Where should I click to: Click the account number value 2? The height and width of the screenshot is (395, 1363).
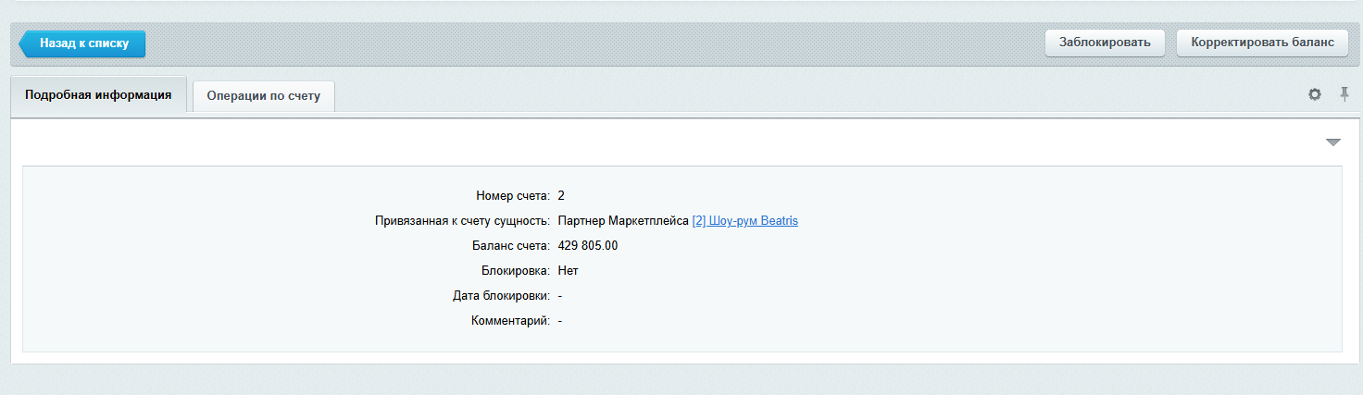click(x=561, y=196)
